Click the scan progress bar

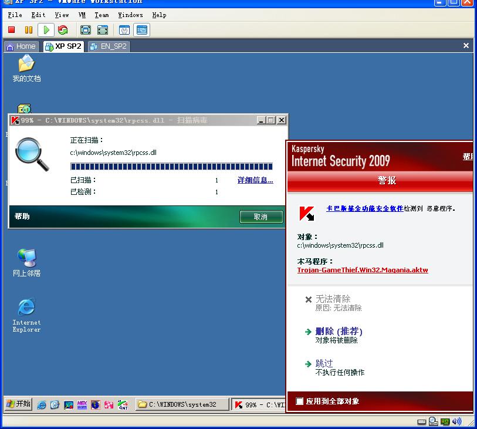pos(171,167)
